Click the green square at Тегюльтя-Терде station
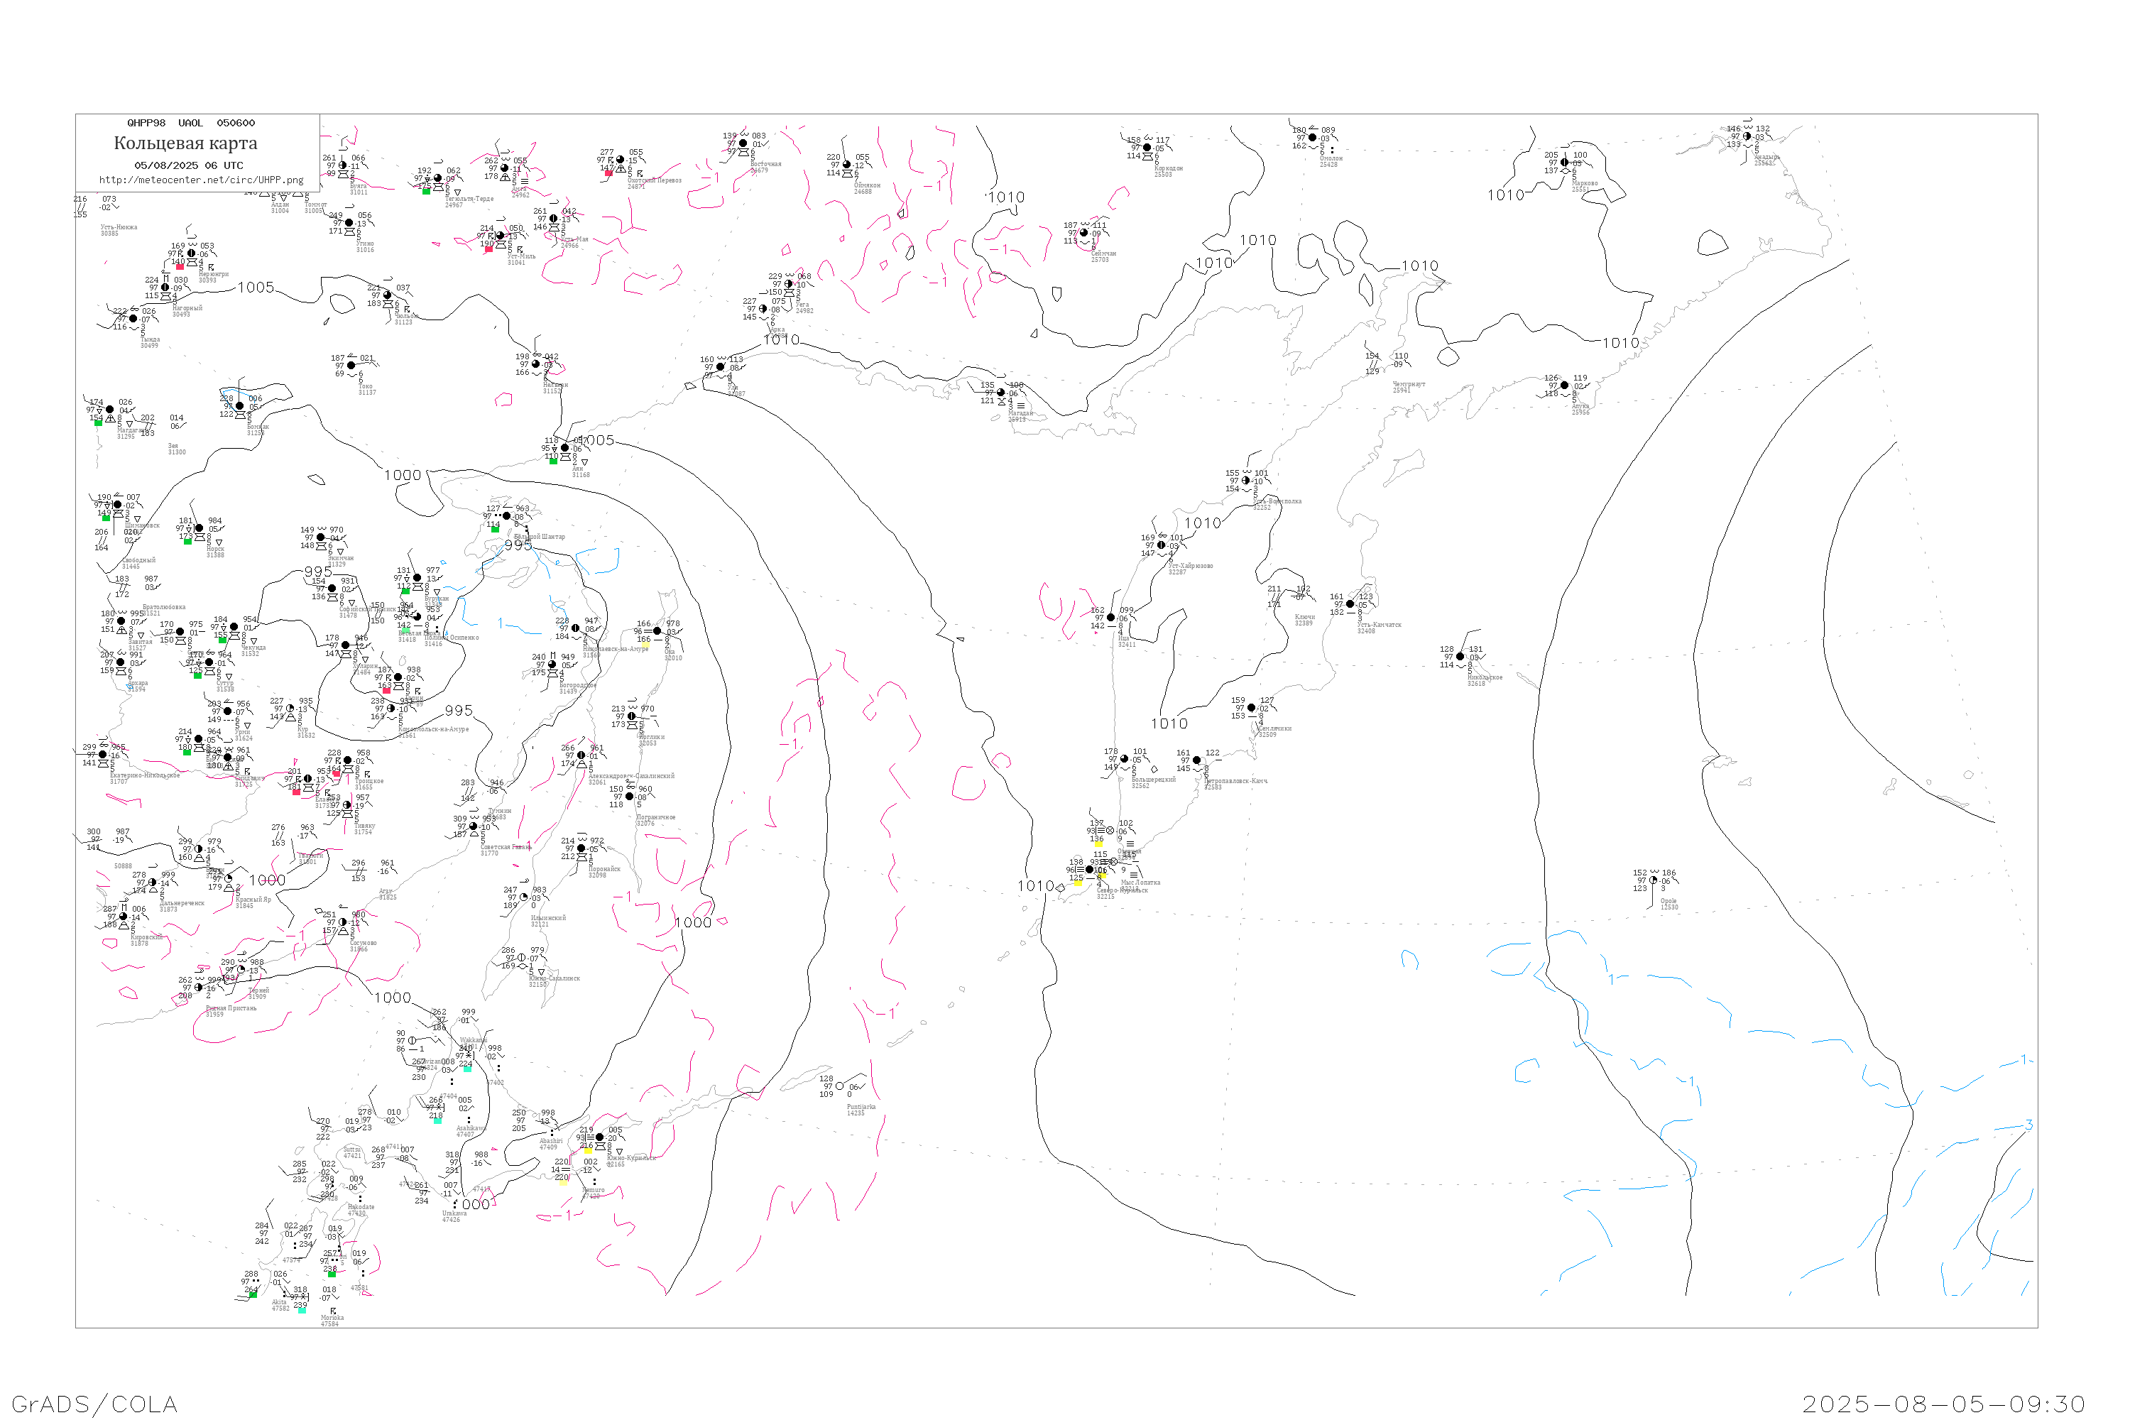The image size is (2130, 1420). pyautogui.click(x=425, y=191)
